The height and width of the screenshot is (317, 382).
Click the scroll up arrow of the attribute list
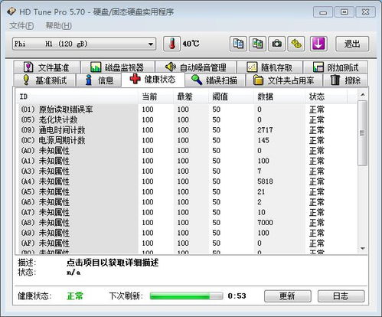(363, 95)
